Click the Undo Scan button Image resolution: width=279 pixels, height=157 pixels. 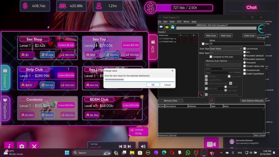(x=249, y=36)
